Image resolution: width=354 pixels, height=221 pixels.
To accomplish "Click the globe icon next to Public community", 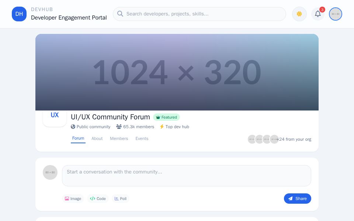I will point(72,127).
